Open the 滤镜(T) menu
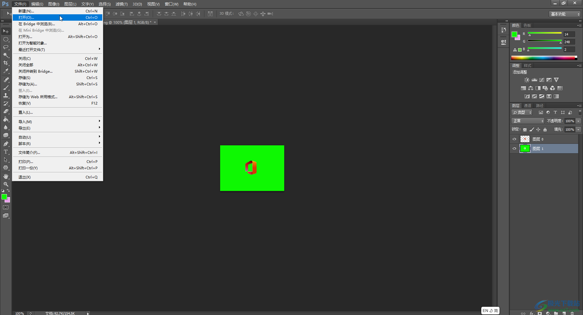Viewport: 583px width, 315px height. 121,4
